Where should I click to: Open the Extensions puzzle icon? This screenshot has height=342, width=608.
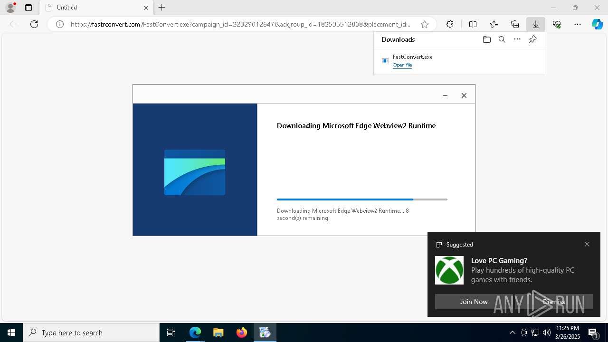point(450,24)
